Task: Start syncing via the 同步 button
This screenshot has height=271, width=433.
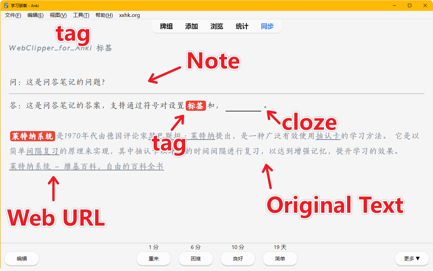Action: [x=267, y=26]
